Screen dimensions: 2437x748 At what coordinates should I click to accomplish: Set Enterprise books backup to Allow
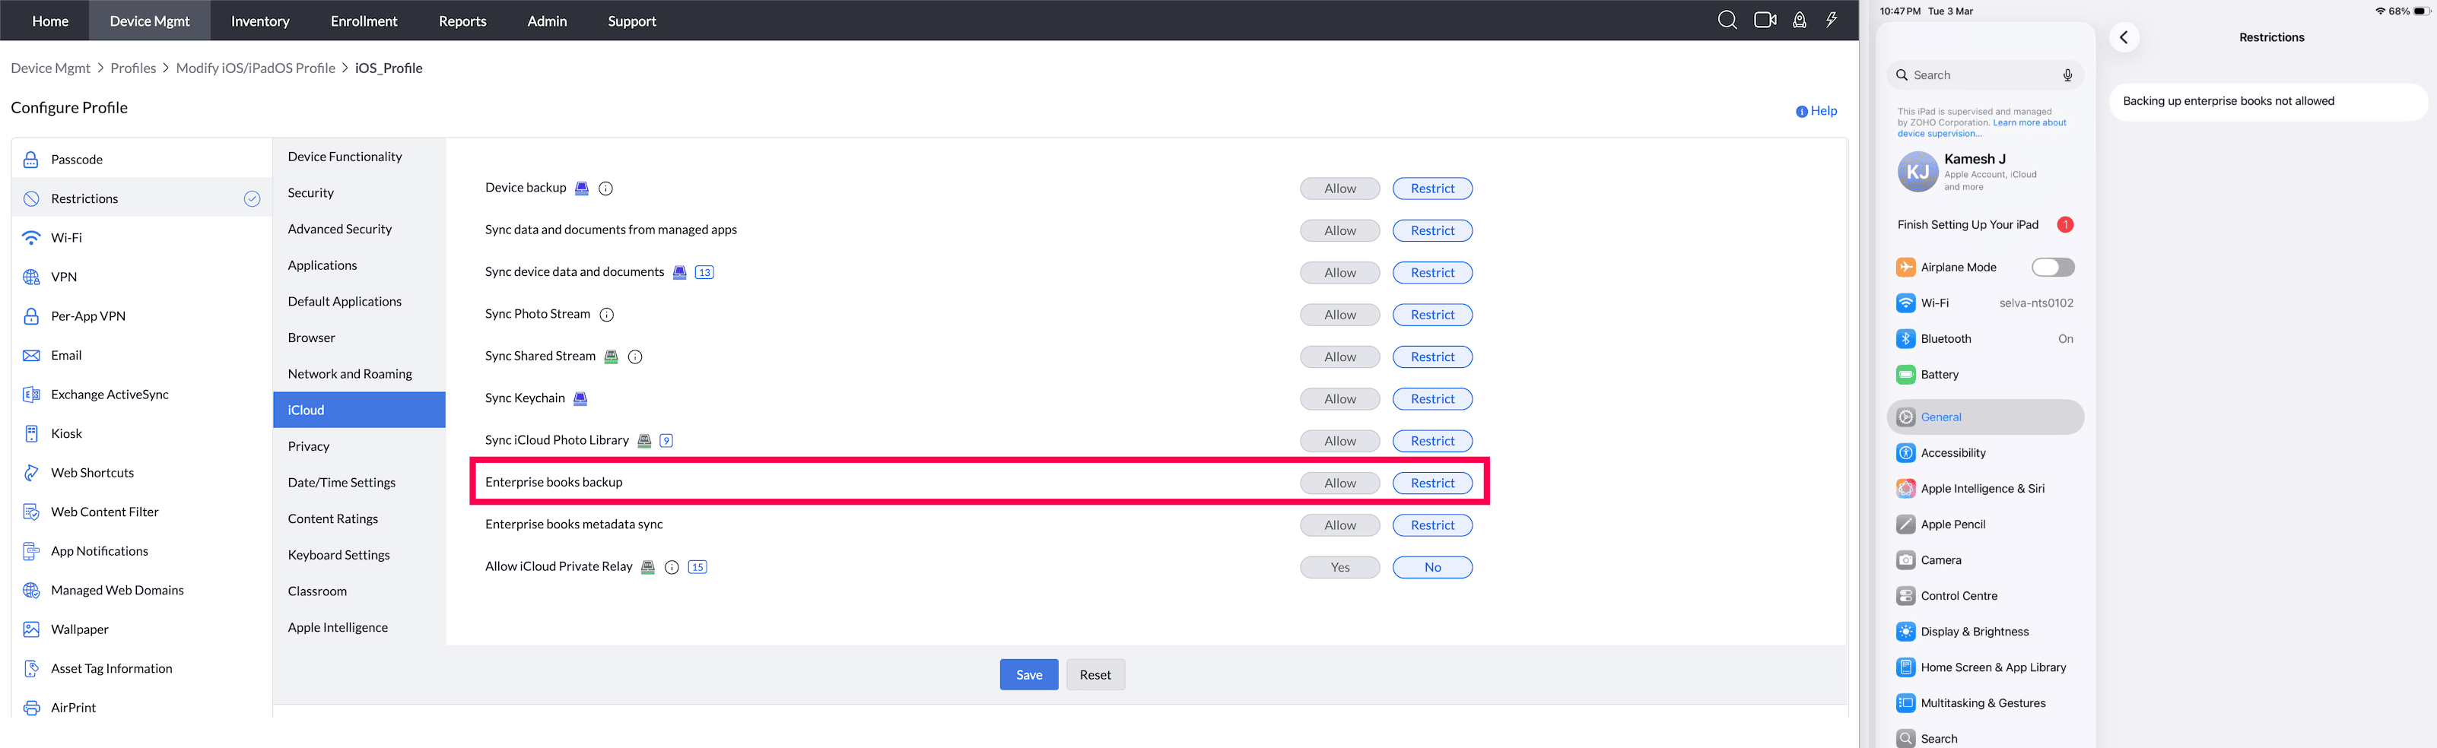1339,483
